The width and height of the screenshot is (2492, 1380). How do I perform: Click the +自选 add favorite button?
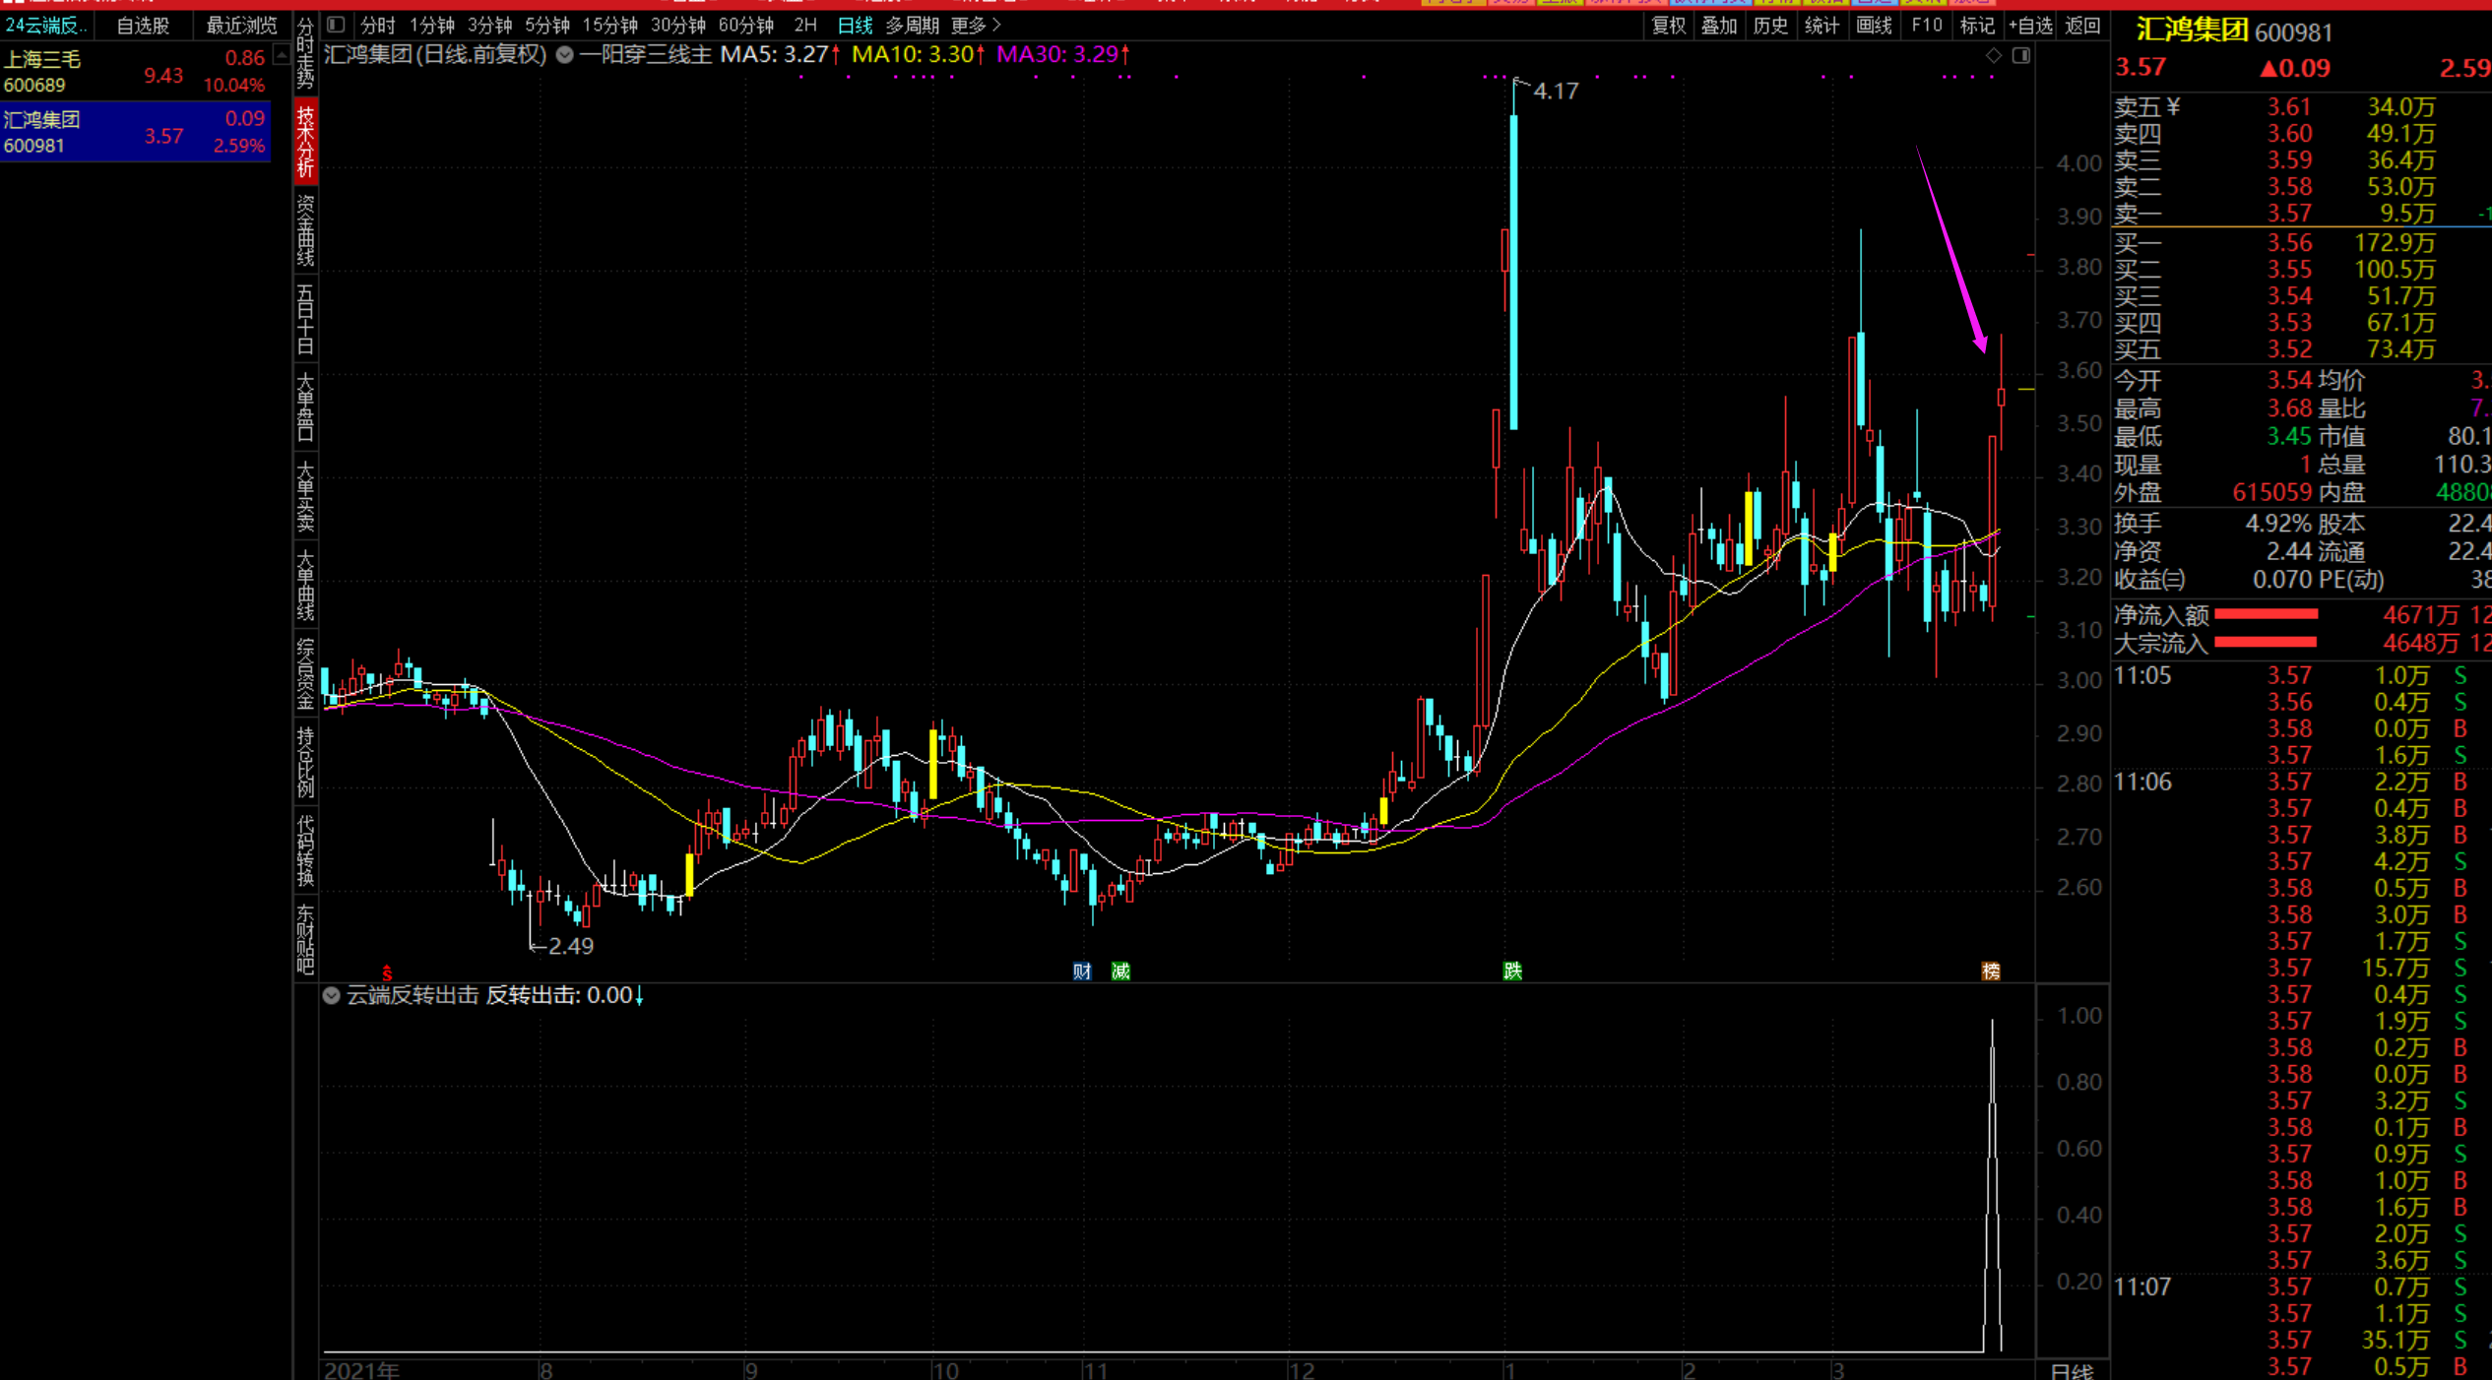[2030, 25]
